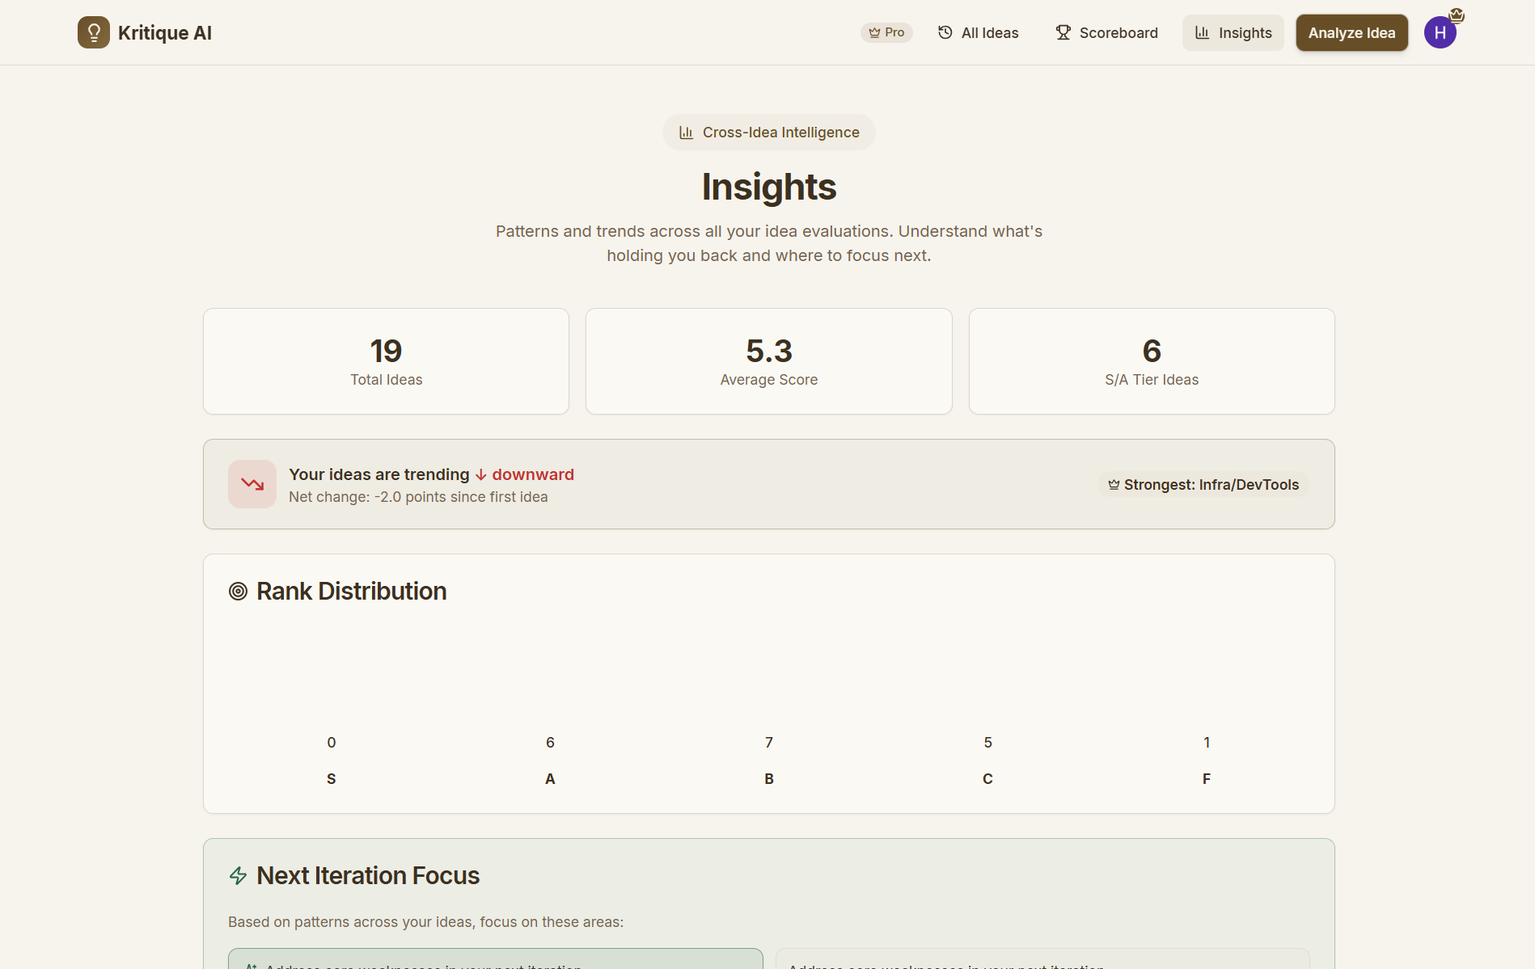
Task: Click the red downward link text
Action: point(532,474)
